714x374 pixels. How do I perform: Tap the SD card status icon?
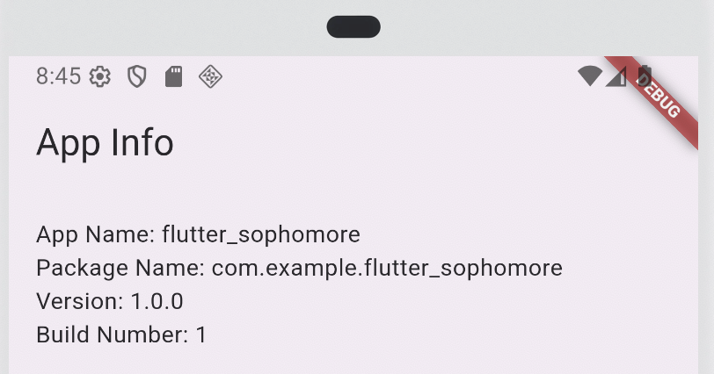[x=173, y=76]
